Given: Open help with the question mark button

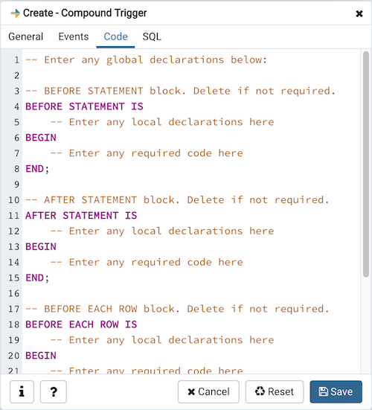Looking at the screenshot, I should 54,391.
